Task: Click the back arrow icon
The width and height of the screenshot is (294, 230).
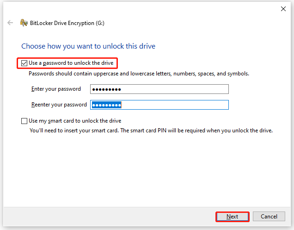Action: [10, 23]
